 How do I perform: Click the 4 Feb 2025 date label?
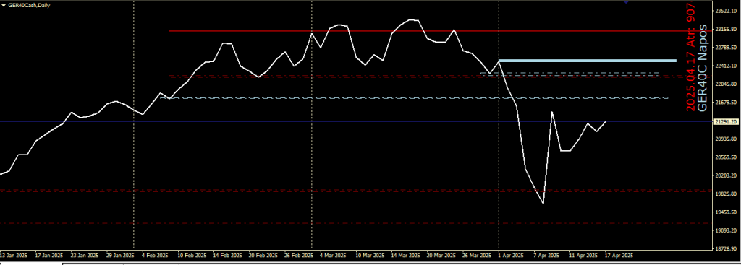155,255
